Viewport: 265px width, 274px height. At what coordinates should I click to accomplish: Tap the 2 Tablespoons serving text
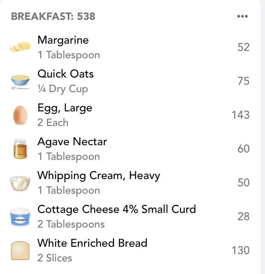point(71,224)
